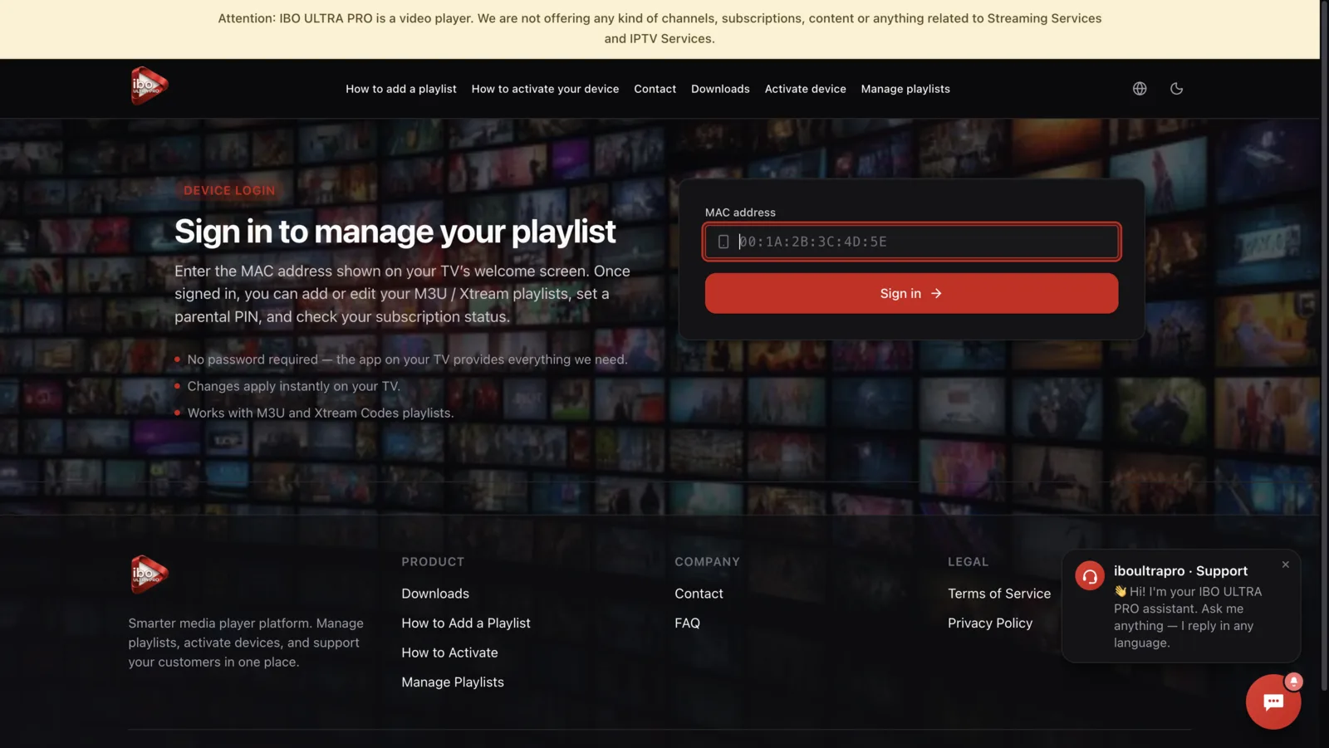Open footer How to Activate link

coord(449,653)
